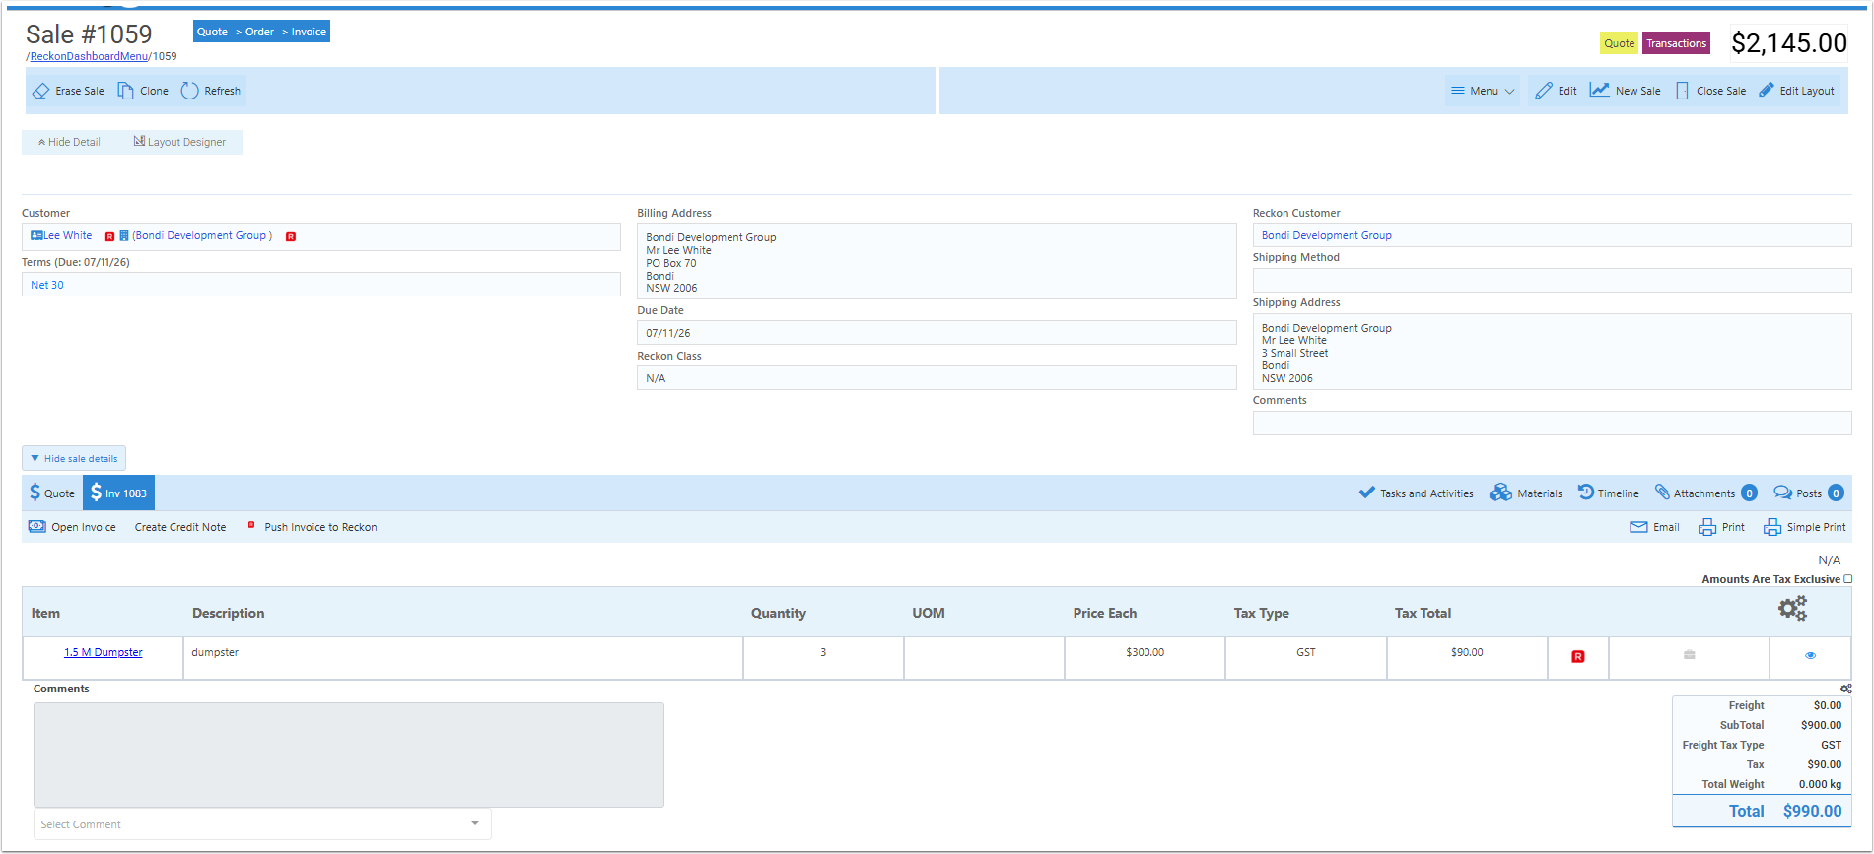Click the red Reckon icon after Lee White
This screenshot has height=854, width=1874.
tap(109, 236)
